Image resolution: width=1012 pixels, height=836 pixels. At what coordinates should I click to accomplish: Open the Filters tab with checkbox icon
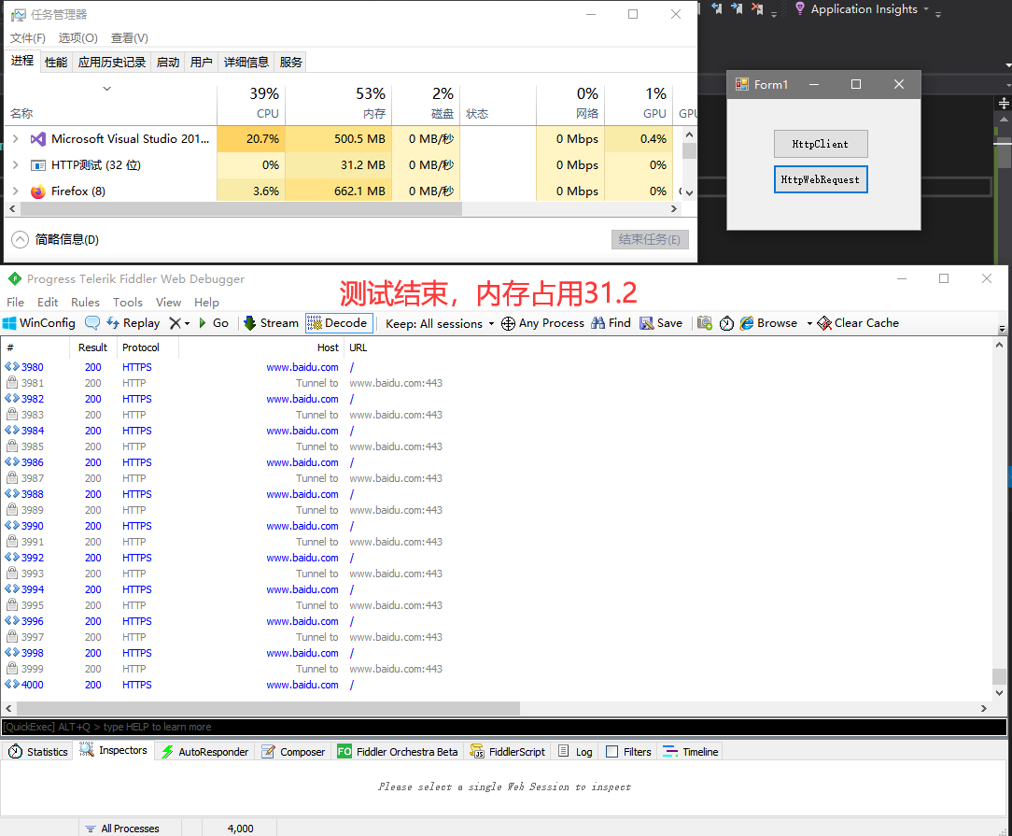628,751
